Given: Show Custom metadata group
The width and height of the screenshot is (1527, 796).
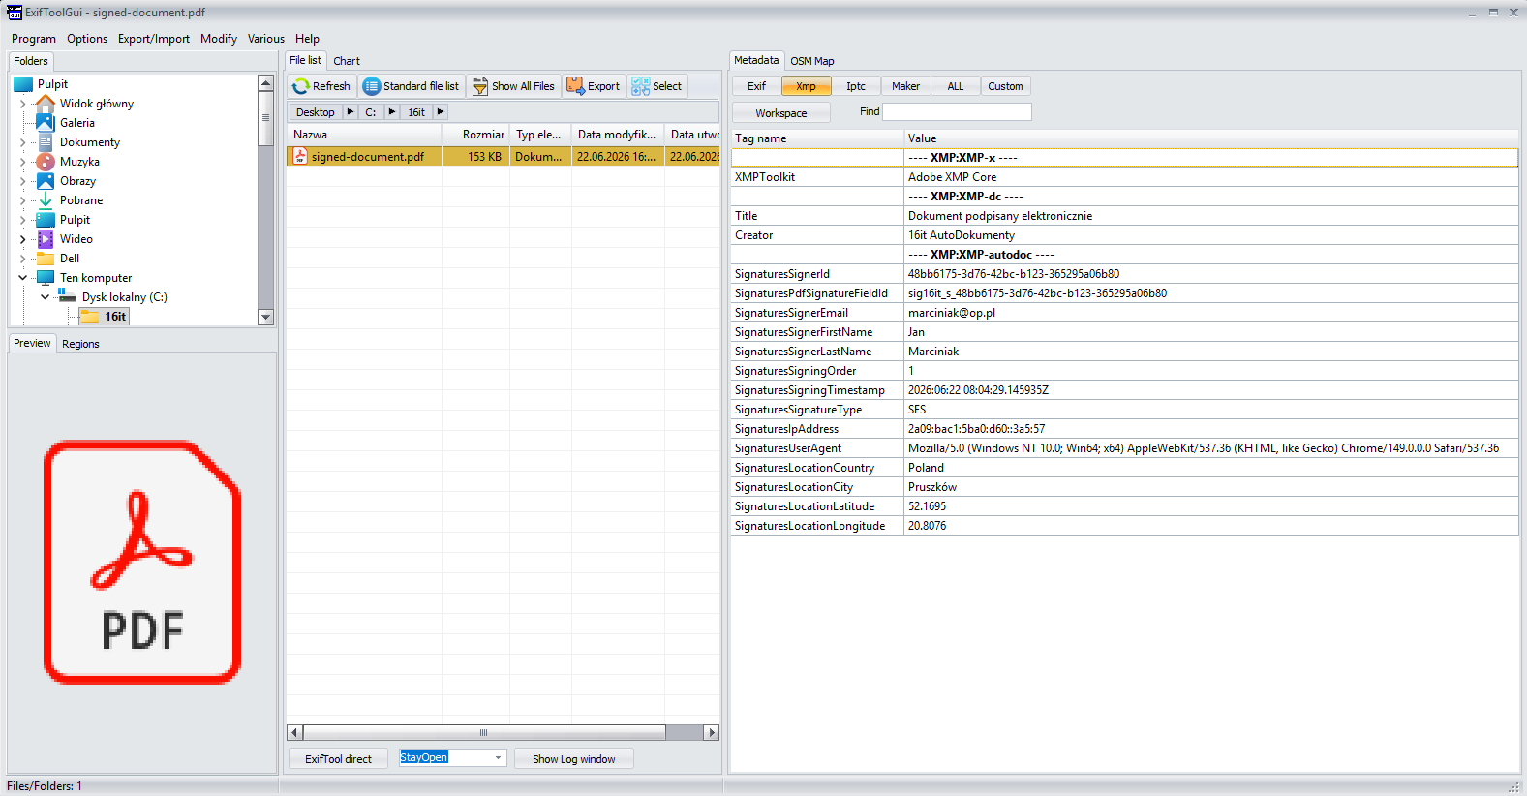Looking at the screenshot, I should (1005, 86).
